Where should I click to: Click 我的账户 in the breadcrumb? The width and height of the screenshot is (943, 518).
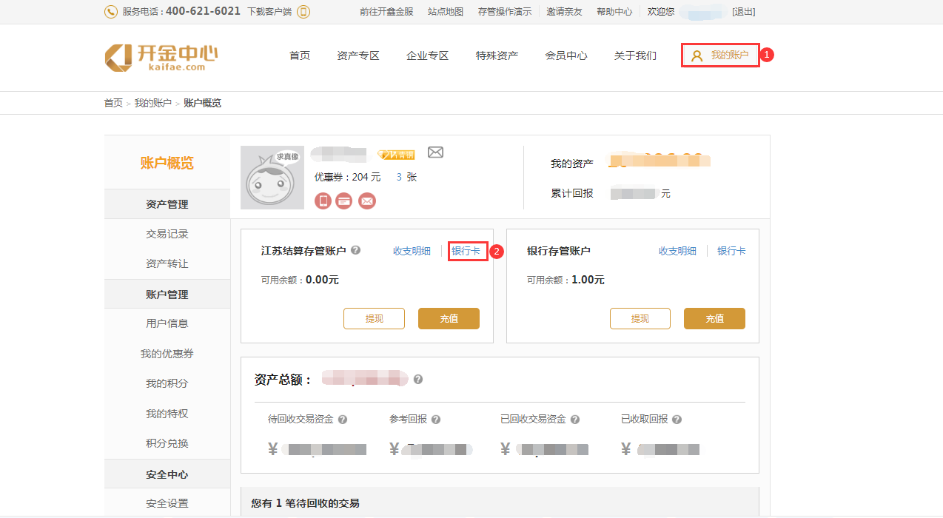point(152,103)
